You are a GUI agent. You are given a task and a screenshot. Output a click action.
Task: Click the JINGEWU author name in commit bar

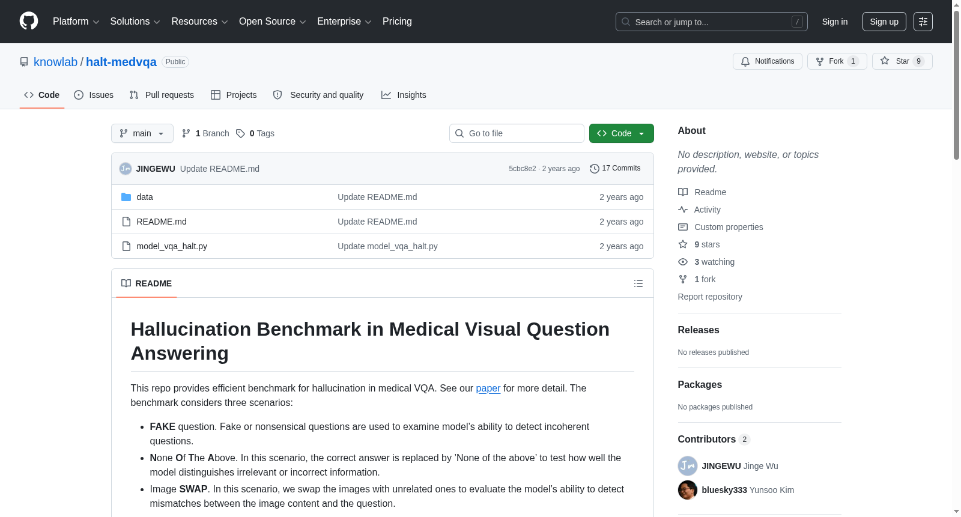pyautogui.click(x=156, y=169)
